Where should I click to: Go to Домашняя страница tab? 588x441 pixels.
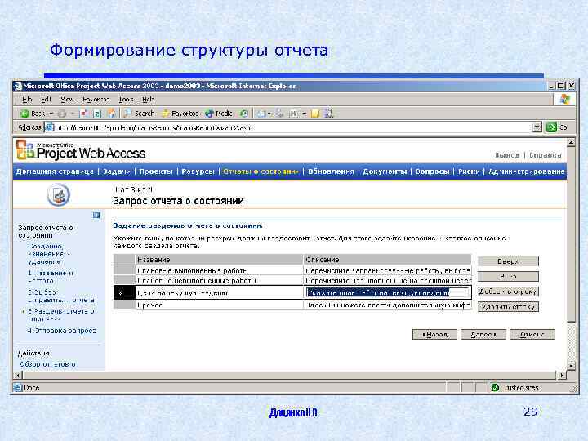tap(55, 171)
